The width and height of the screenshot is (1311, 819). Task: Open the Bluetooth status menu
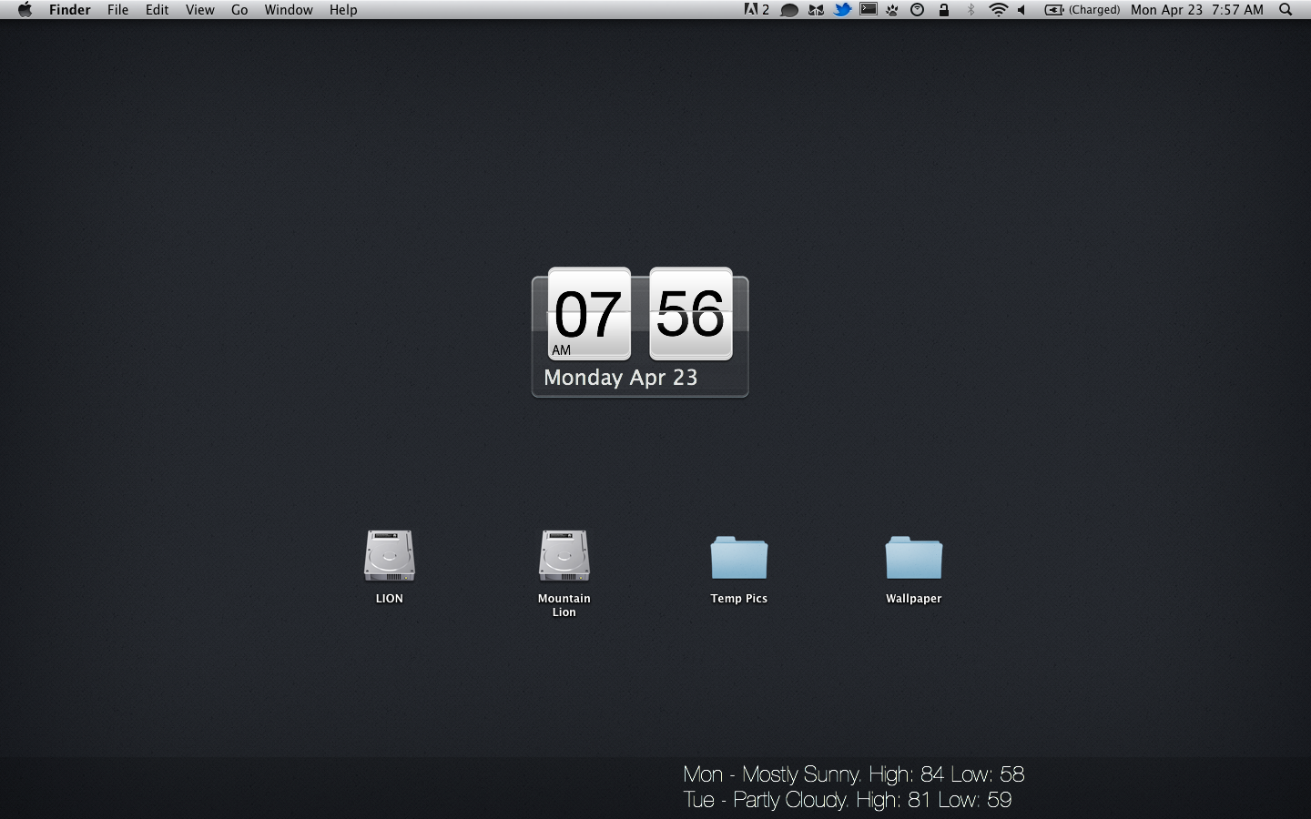click(x=971, y=10)
